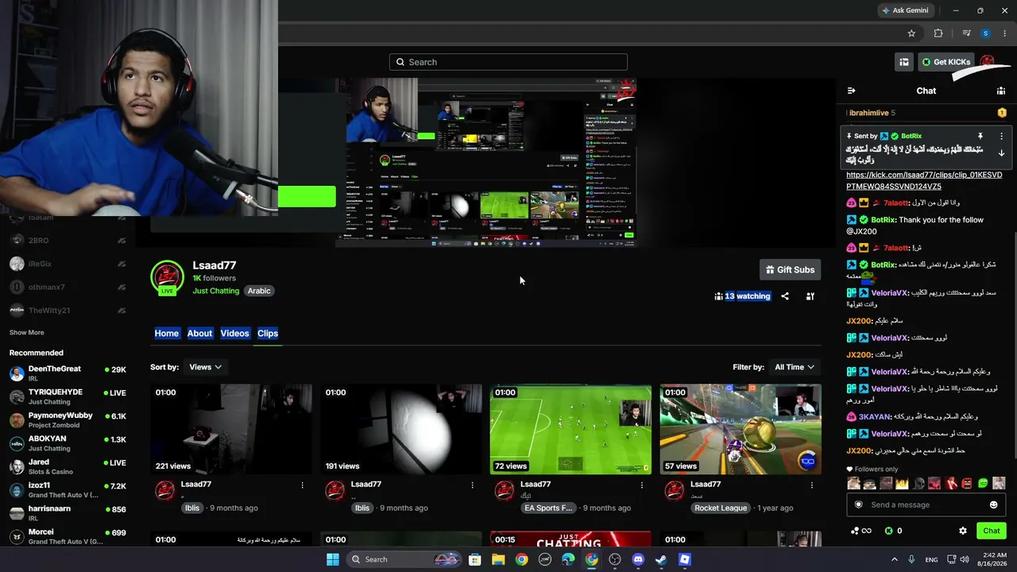The width and height of the screenshot is (1017, 572).
Task: Insert the green smiley quick emote
Action: click(983, 483)
